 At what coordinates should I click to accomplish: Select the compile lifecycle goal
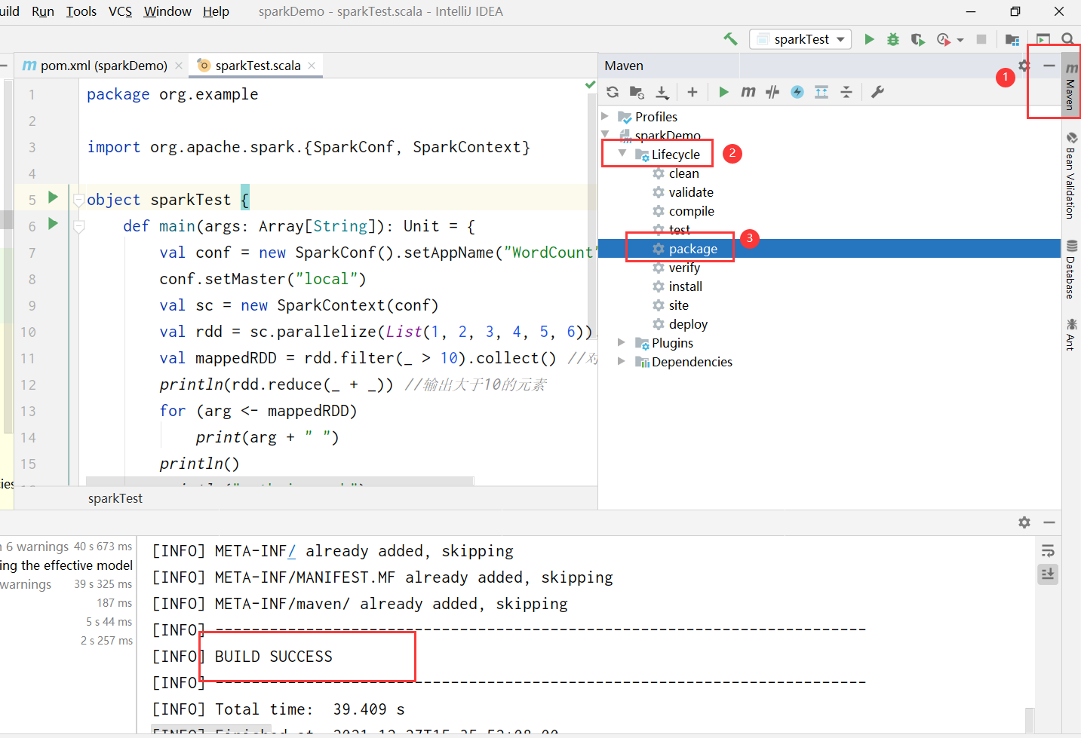tap(691, 211)
